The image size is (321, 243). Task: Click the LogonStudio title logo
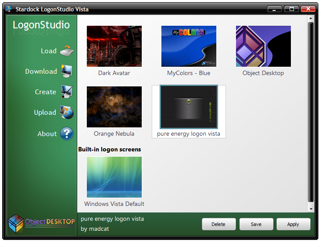tap(41, 25)
